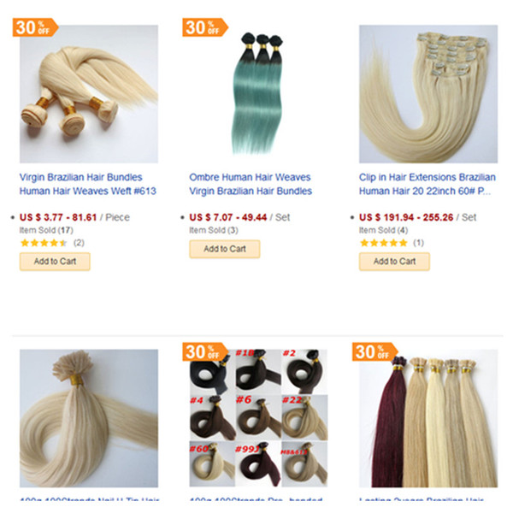Open the (2) reviews count link
This screenshot has height=513, width=513.
pos(79,243)
